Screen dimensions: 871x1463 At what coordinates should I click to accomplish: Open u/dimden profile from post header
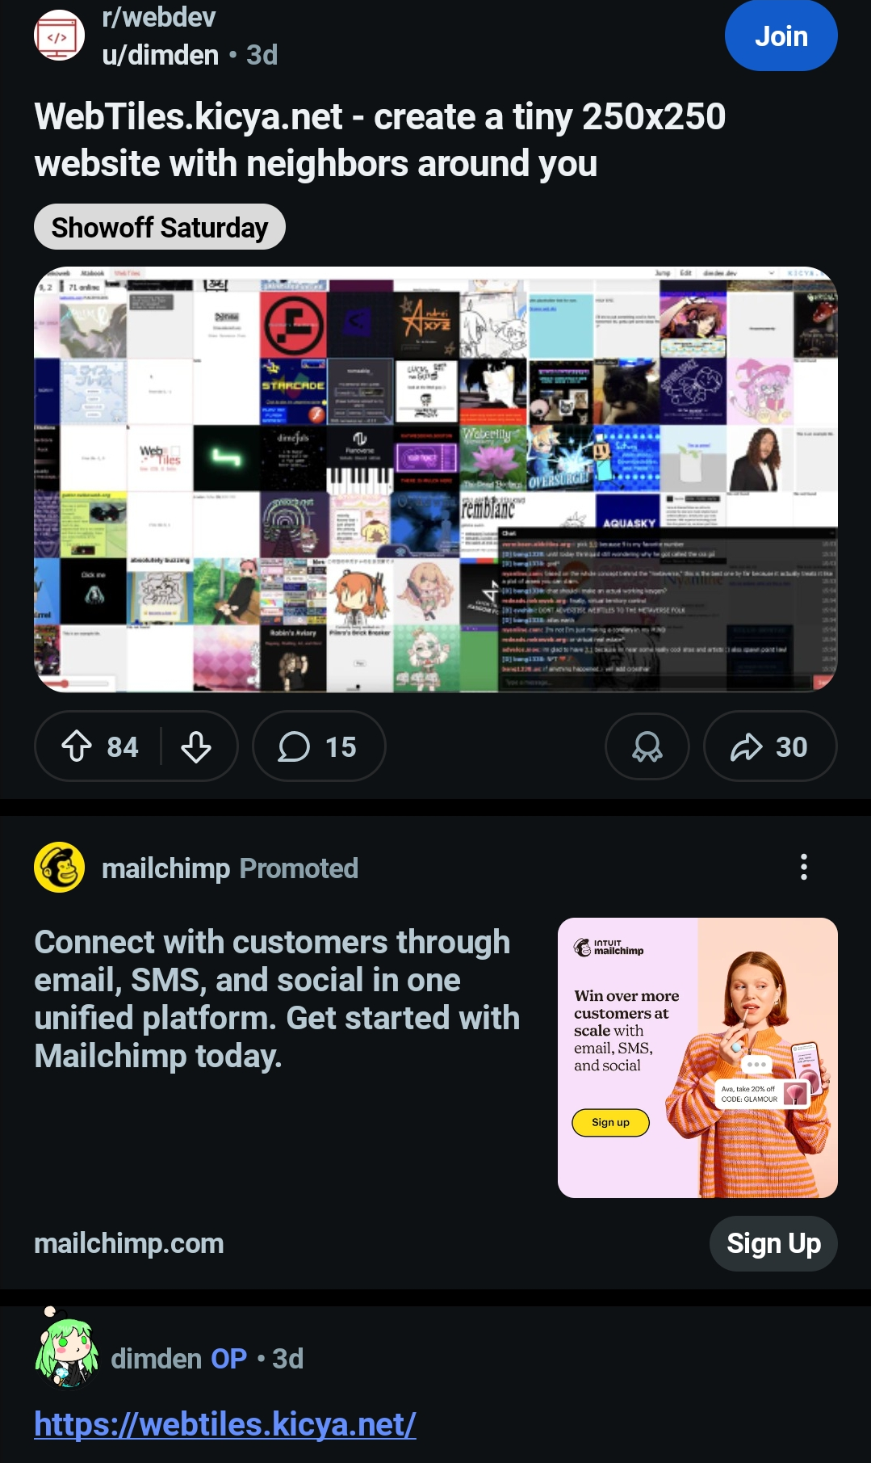pyautogui.click(x=161, y=55)
